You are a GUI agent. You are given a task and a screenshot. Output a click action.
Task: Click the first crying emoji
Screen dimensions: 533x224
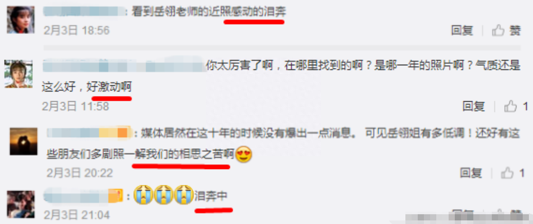click(x=143, y=195)
